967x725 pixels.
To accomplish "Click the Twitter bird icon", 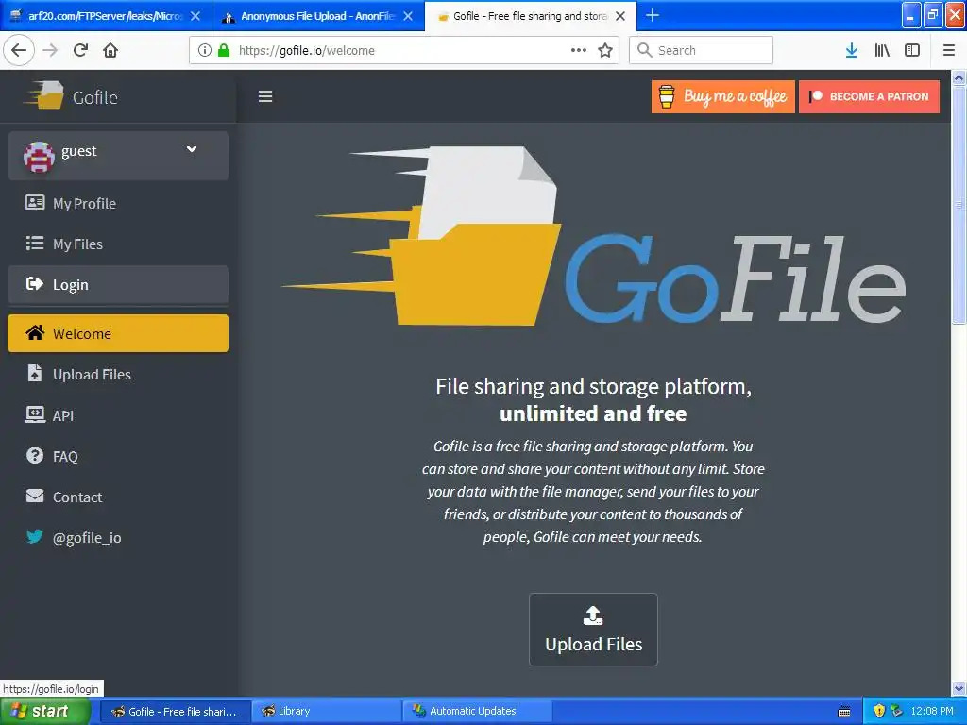I will pos(35,536).
